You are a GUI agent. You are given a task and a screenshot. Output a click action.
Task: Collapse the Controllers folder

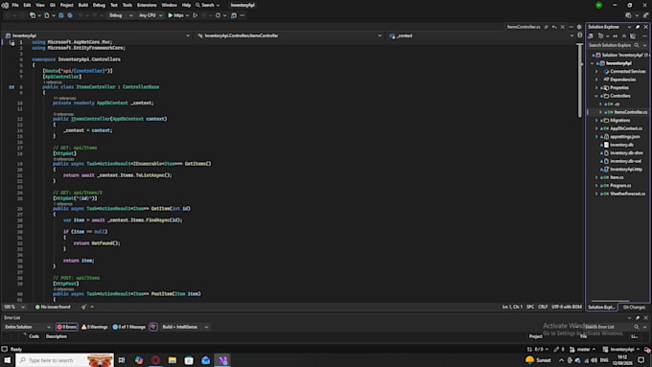(x=596, y=96)
